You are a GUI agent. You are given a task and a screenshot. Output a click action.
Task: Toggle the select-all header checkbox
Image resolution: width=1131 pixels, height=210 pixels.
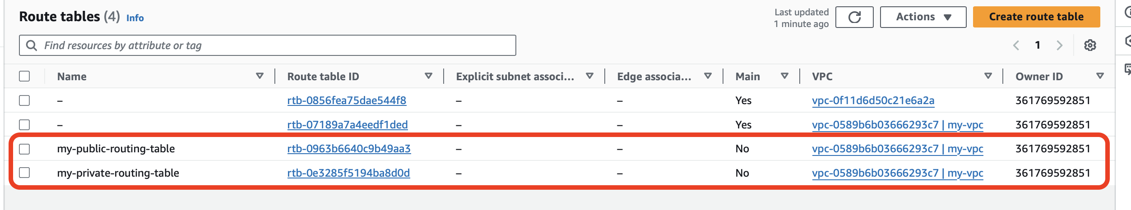24,76
